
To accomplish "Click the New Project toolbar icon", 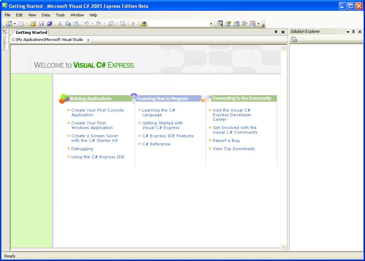I will pos(9,24).
